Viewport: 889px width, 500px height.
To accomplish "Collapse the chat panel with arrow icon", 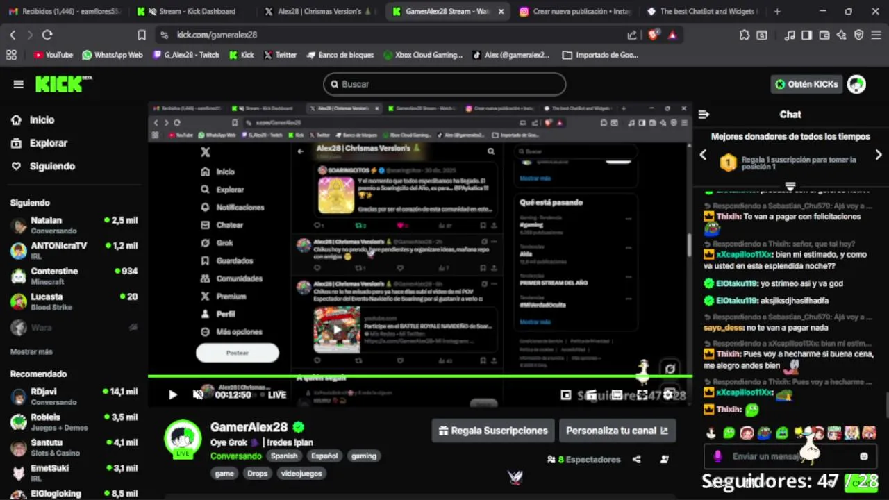I will 704,114.
